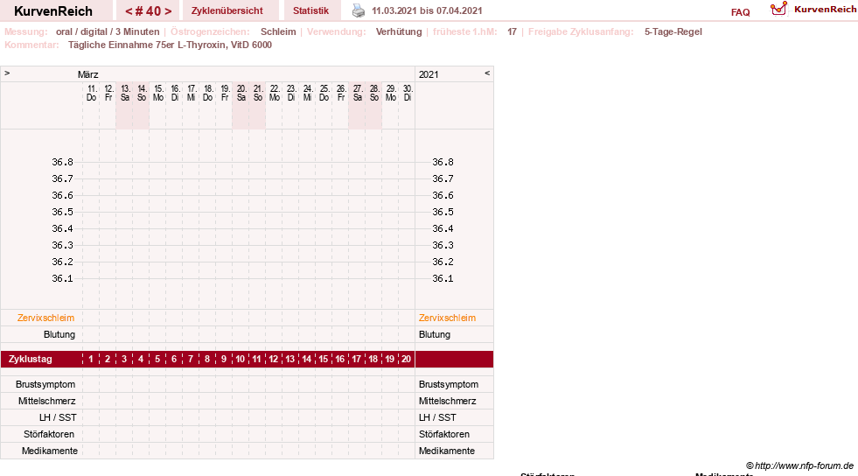Expand chart with the > arrow left of März

[x=7, y=73]
